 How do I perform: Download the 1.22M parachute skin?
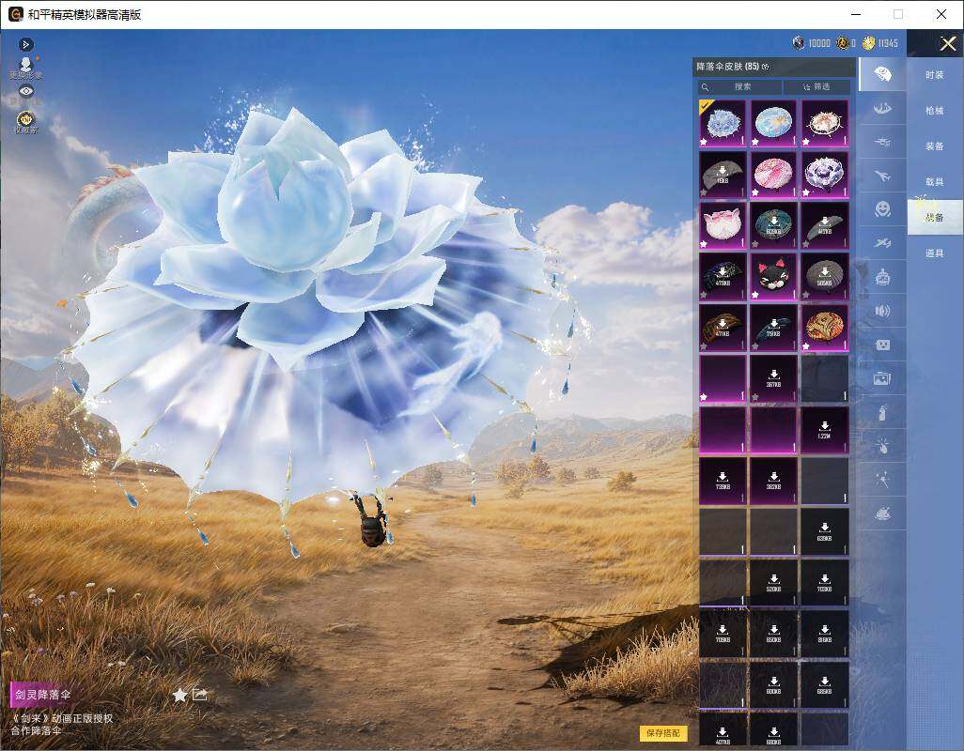pos(824,429)
